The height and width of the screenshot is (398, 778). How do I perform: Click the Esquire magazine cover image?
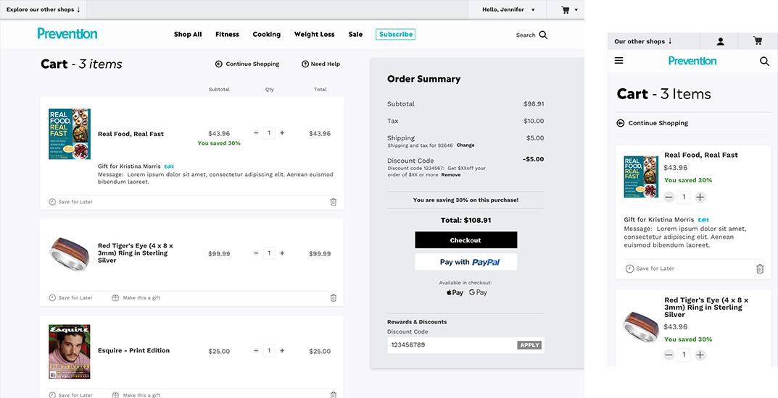70,352
